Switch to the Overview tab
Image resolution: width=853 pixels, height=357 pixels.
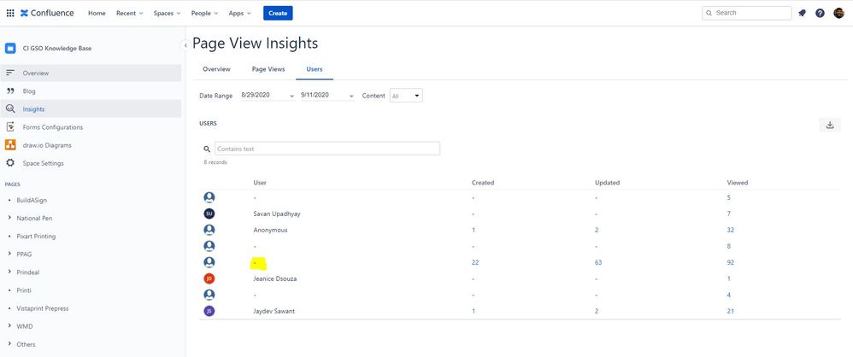pyautogui.click(x=216, y=69)
